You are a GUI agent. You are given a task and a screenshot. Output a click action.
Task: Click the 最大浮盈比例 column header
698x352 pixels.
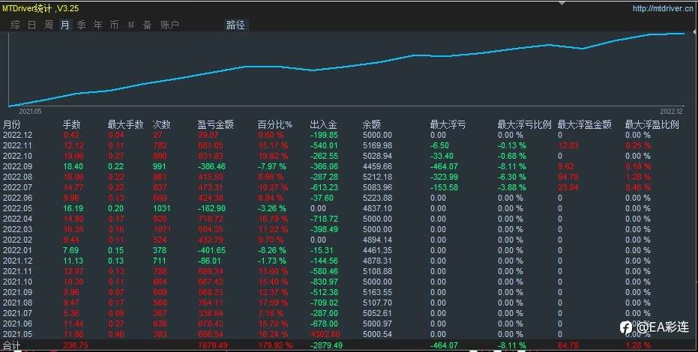[x=652, y=124]
